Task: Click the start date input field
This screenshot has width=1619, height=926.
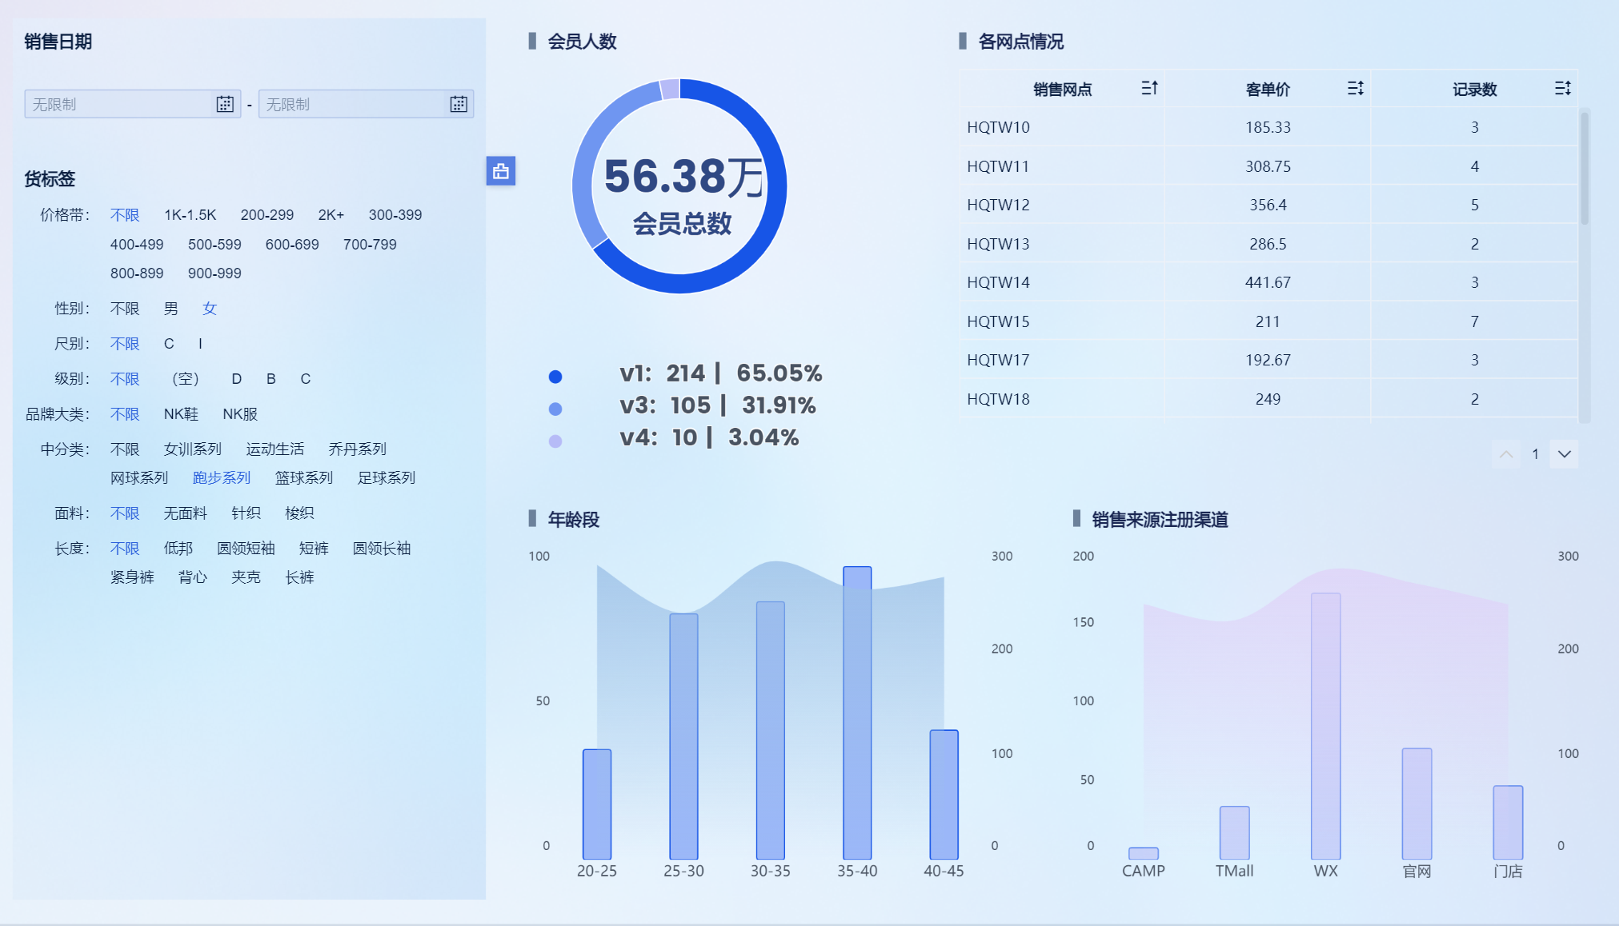Action: [118, 104]
